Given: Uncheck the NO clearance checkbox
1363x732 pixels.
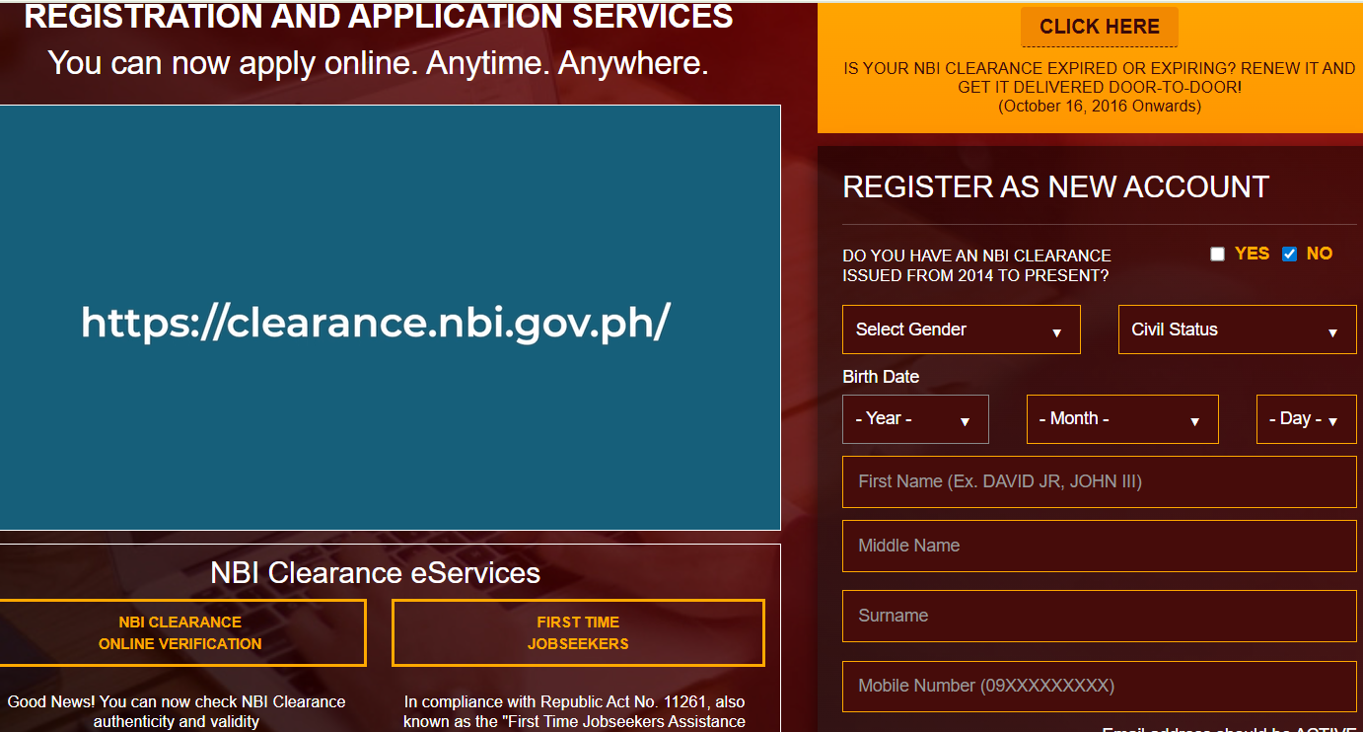Looking at the screenshot, I should [x=1289, y=254].
